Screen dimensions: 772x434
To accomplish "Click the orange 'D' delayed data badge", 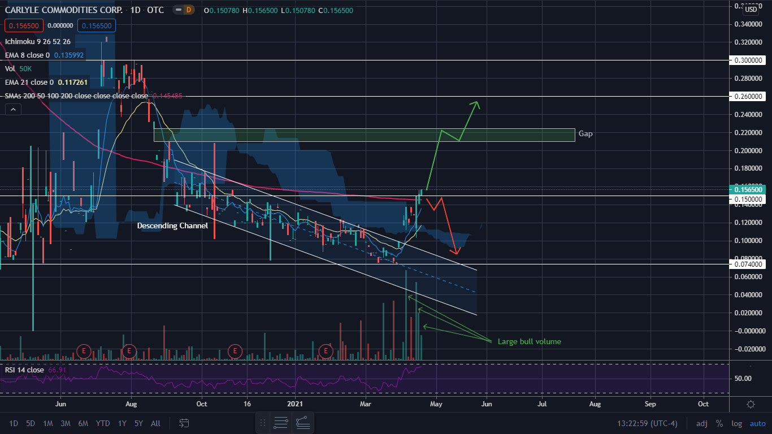I will point(189,10).
